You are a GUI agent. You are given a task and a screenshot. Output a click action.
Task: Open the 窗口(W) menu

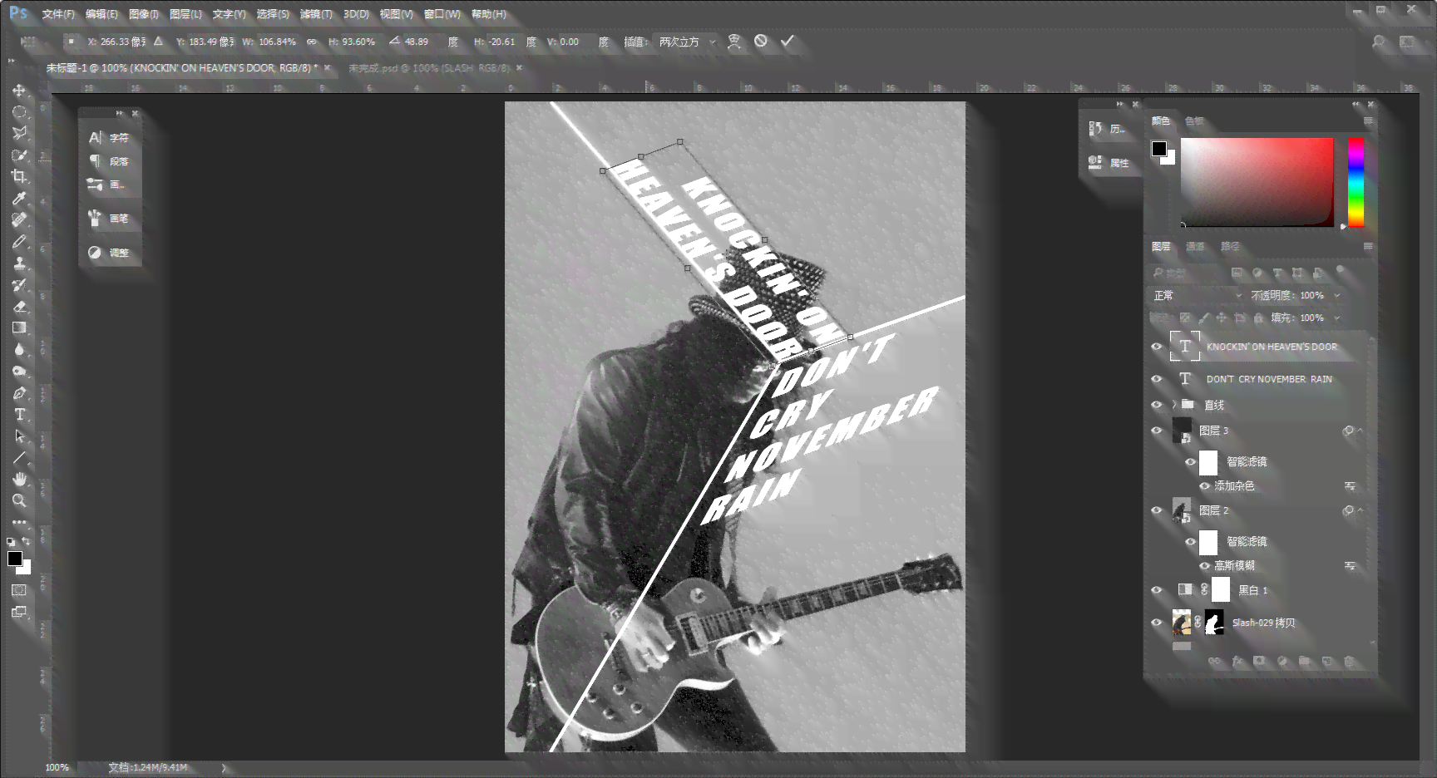click(x=442, y=14)
